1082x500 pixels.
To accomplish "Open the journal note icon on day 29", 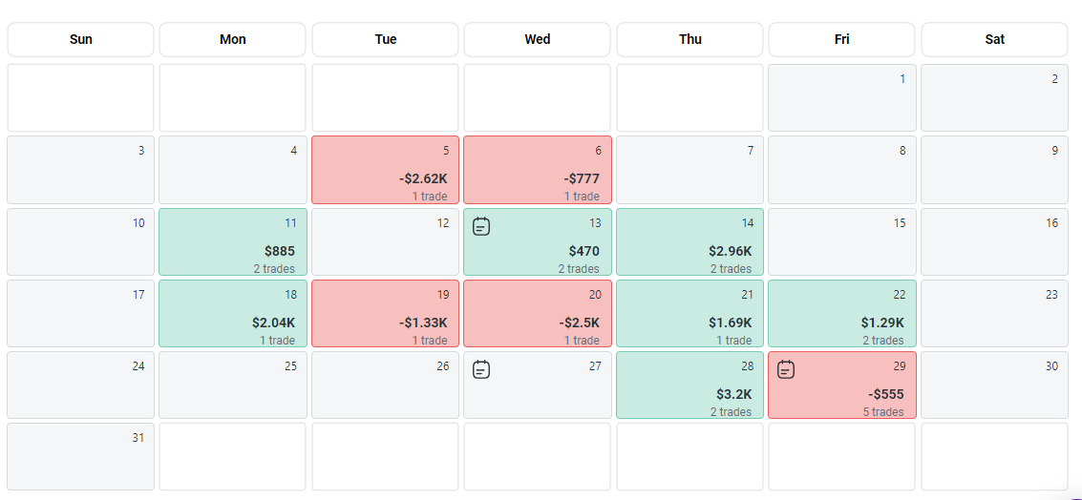I will tap(786, 368).
